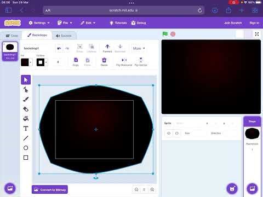Open the File menu

tap(65, 23)
